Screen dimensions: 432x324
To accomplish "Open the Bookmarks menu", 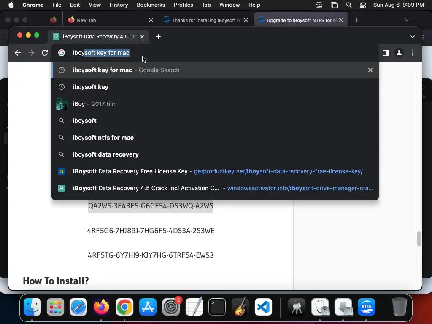I will (151, 5).
